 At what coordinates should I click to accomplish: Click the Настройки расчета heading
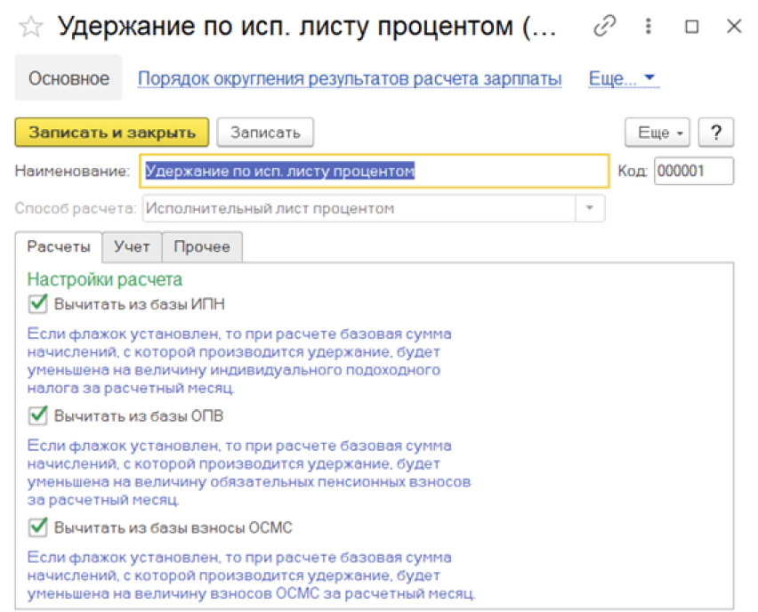pos(104,279)
